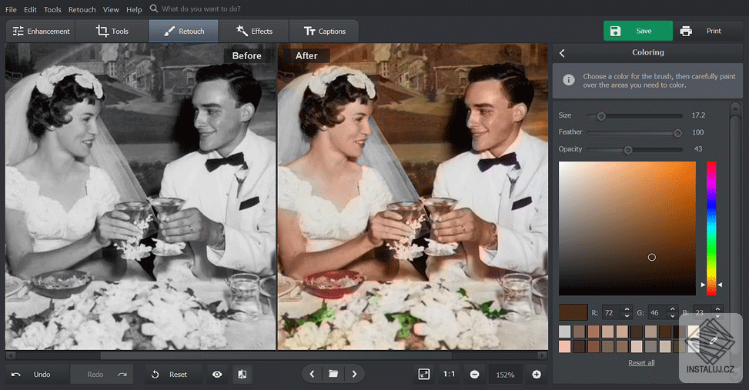Image resolution: width=749 pixels, height=390 pixels.
Task: Click the zoom out minus button
Action: (474, 375)
